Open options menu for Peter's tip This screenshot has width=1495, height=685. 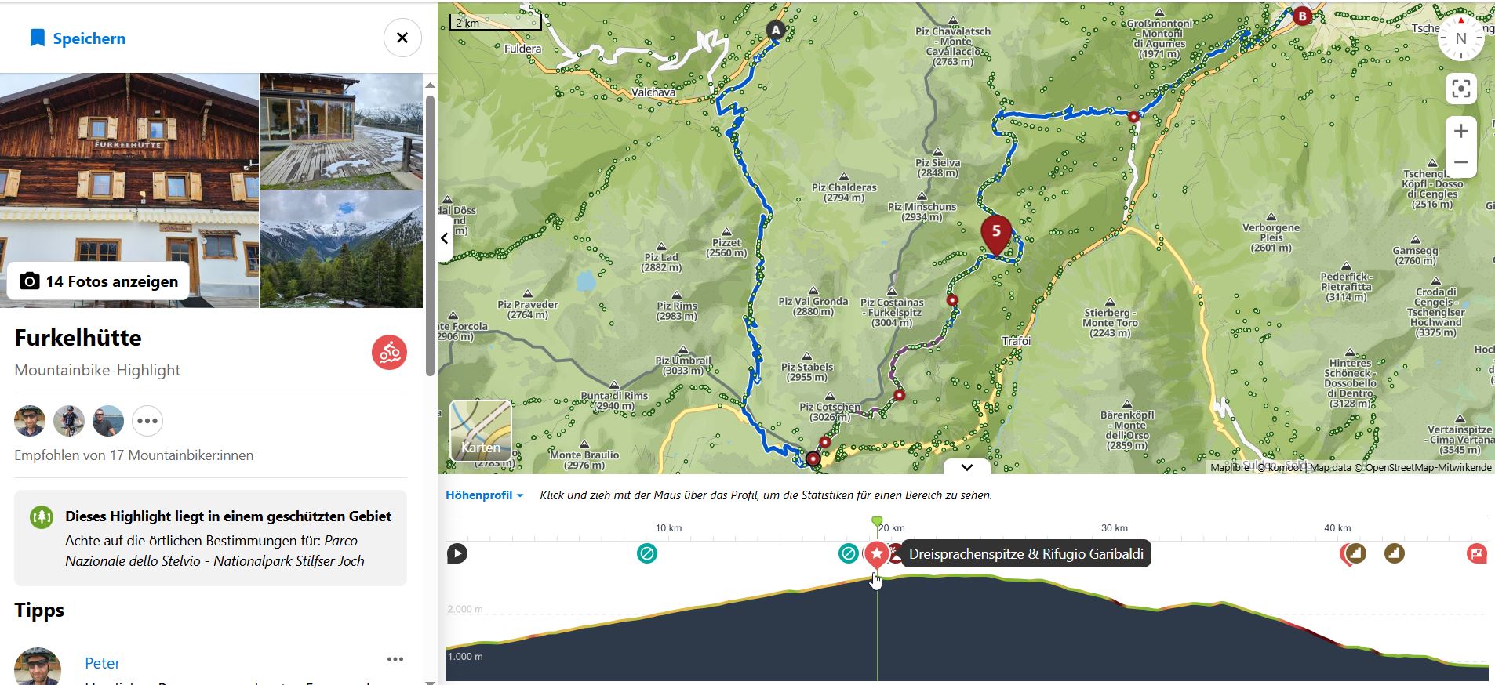click(x=395, y=660)
